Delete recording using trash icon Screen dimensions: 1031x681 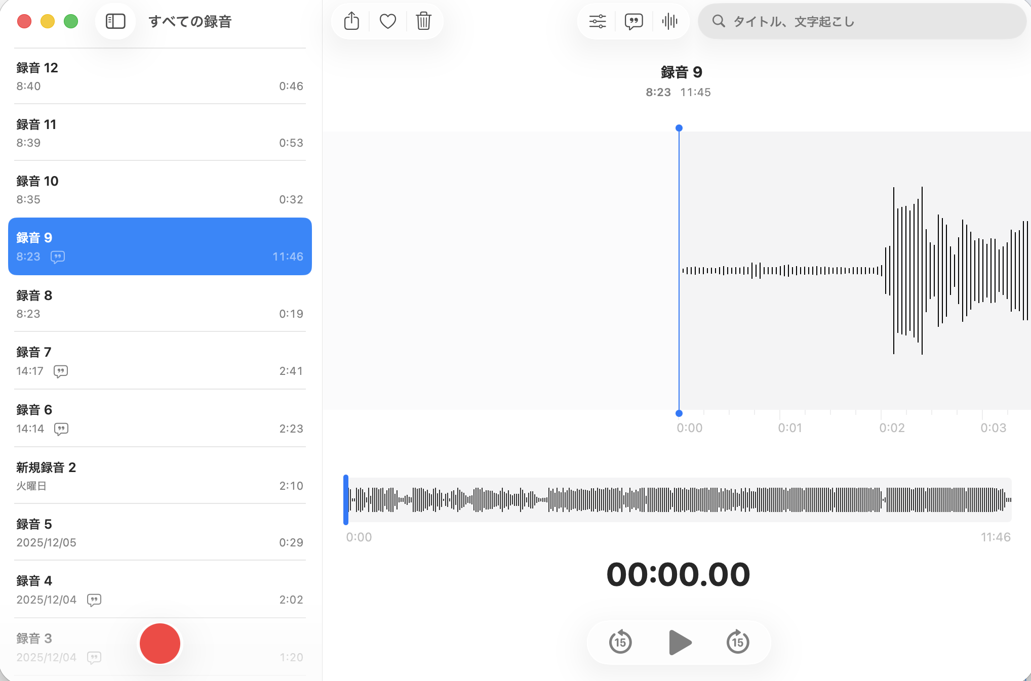[x=423, y=21]
